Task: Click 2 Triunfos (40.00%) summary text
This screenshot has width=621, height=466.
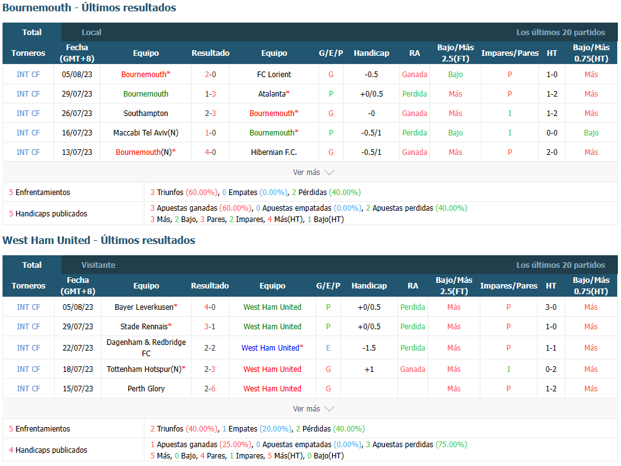Action: tap(184, 429)
